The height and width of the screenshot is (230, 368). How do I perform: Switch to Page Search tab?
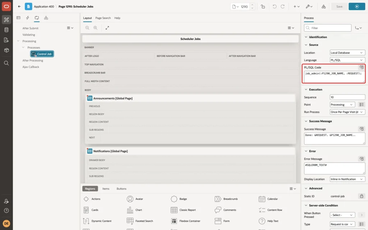103,18
